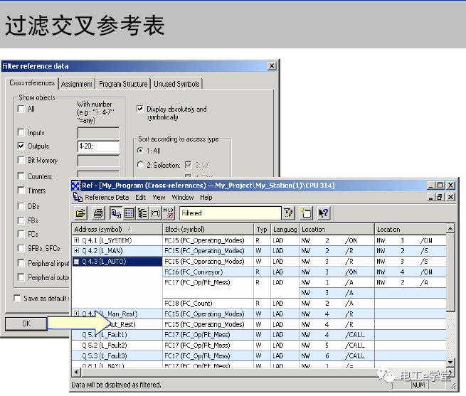Show the Cross-references view icon
This screenshot has width=466, height=396.
point(115,213)
